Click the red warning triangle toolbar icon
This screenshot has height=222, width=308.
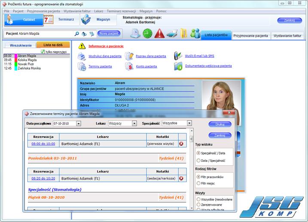point(159,34)
